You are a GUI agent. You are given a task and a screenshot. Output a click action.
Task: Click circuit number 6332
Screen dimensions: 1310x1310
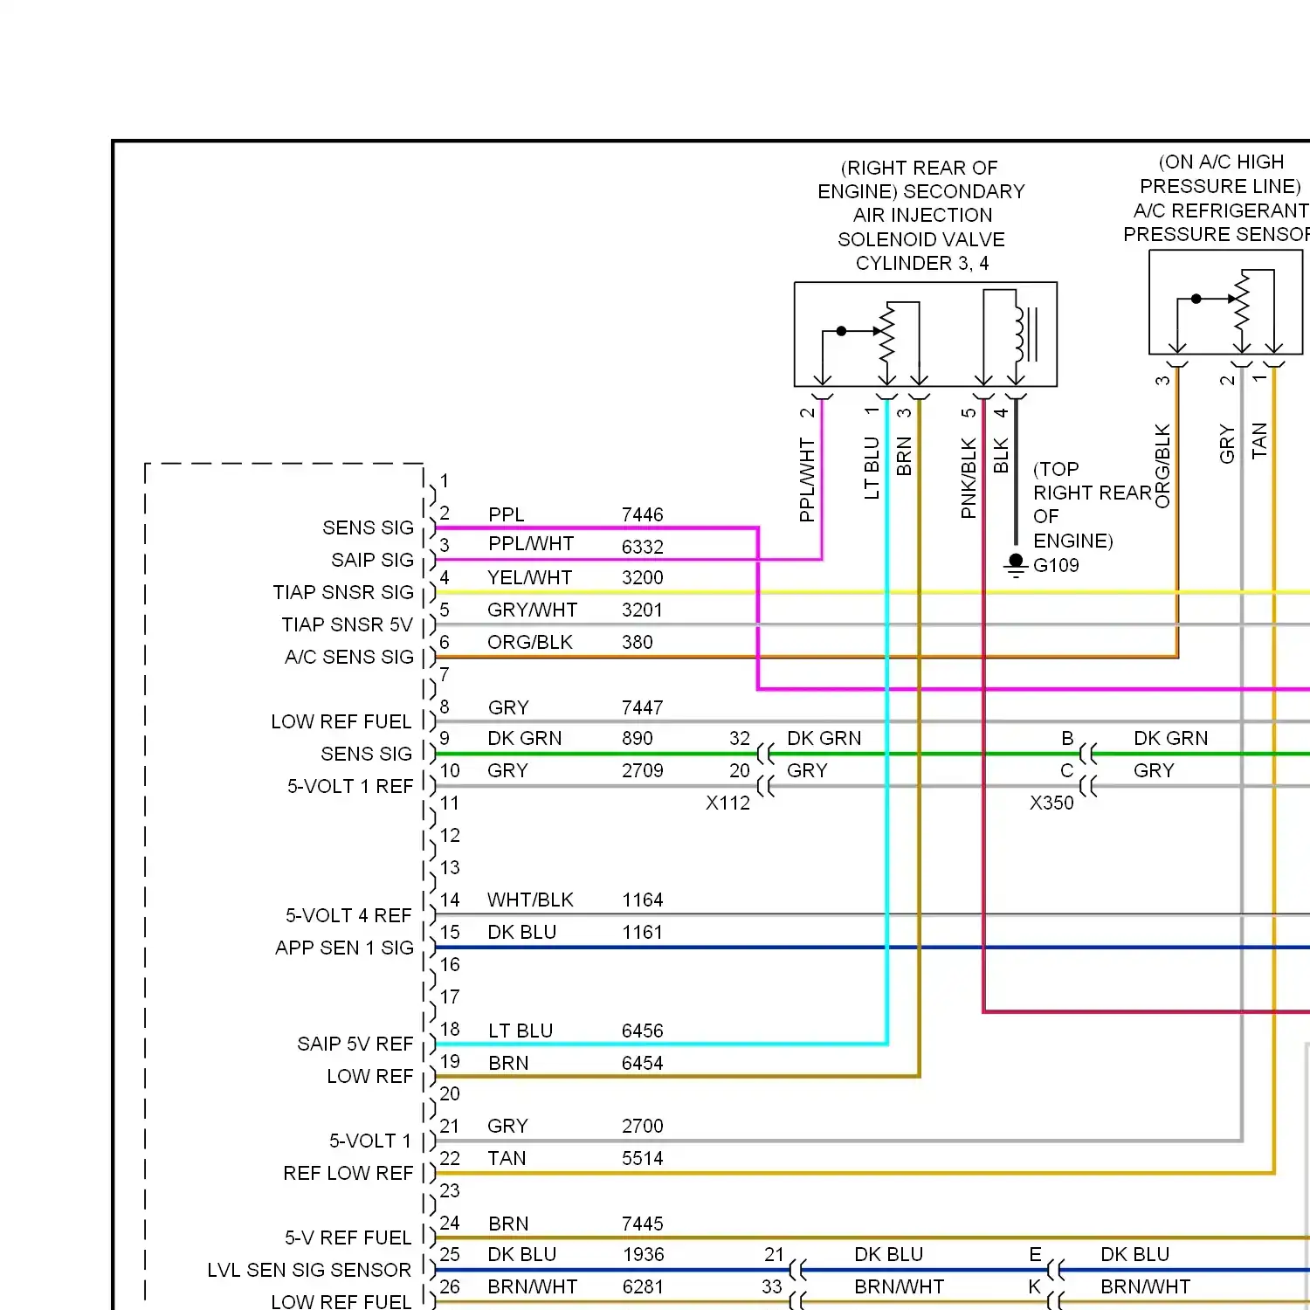point(642,547)
